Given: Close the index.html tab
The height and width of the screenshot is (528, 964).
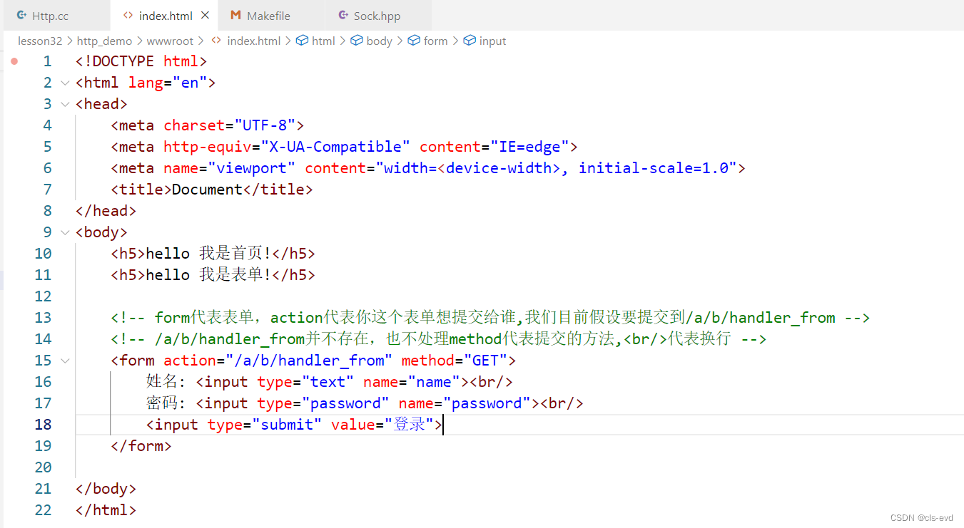Looking at the screenshot, I should click(x=206, y=16).
